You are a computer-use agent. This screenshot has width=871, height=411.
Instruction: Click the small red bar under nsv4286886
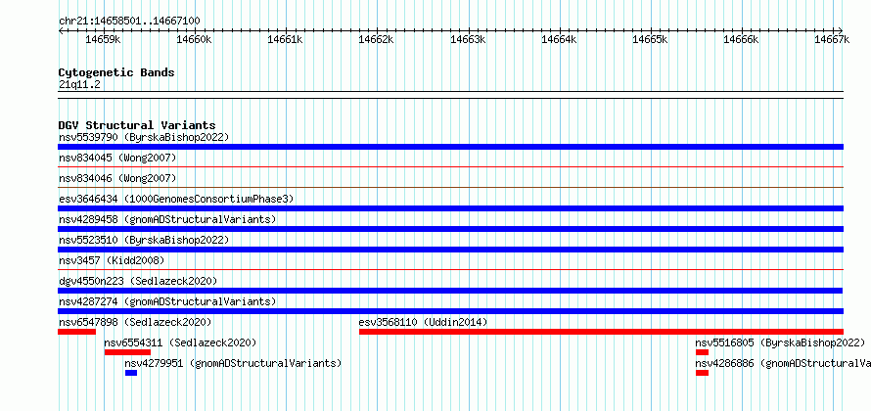[x=702, y=373]
